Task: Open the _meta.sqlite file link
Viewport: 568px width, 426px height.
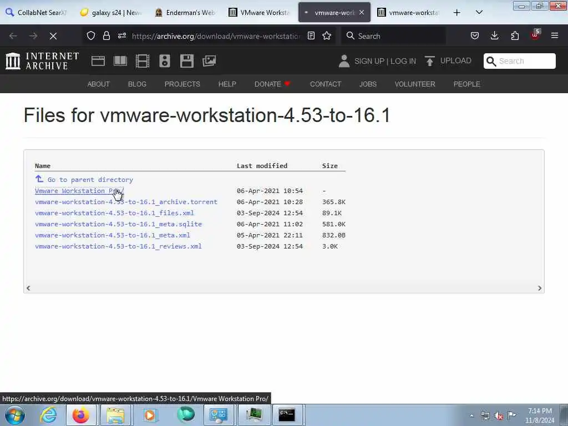Action: [119, 224]
